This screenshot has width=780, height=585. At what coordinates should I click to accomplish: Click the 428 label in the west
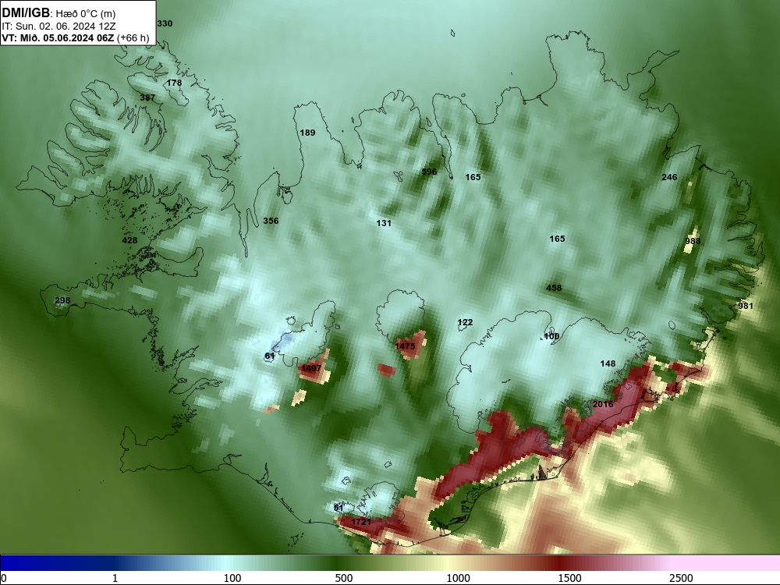(x=129, y=240)
